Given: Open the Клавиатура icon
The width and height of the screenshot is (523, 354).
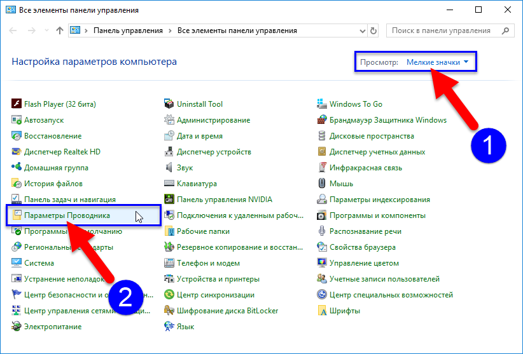Looking at the screenshot, I should click(169, 184).
